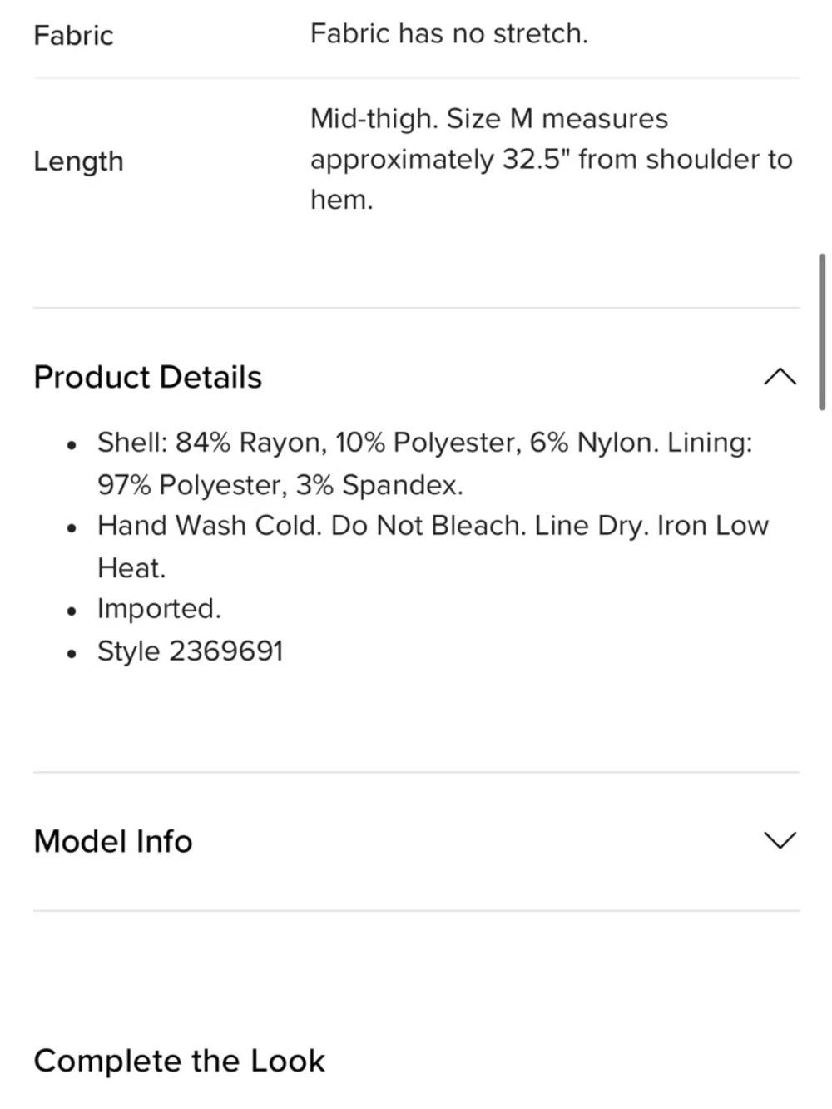832x1109 pixels.
Task: Click the Length row label
Action: (78, 161)
